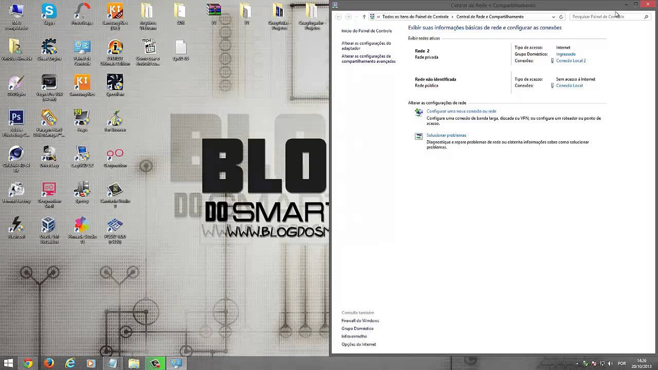Open 'Firewall do Windows' link
The image size is (658, 370).
pos(360,321)
